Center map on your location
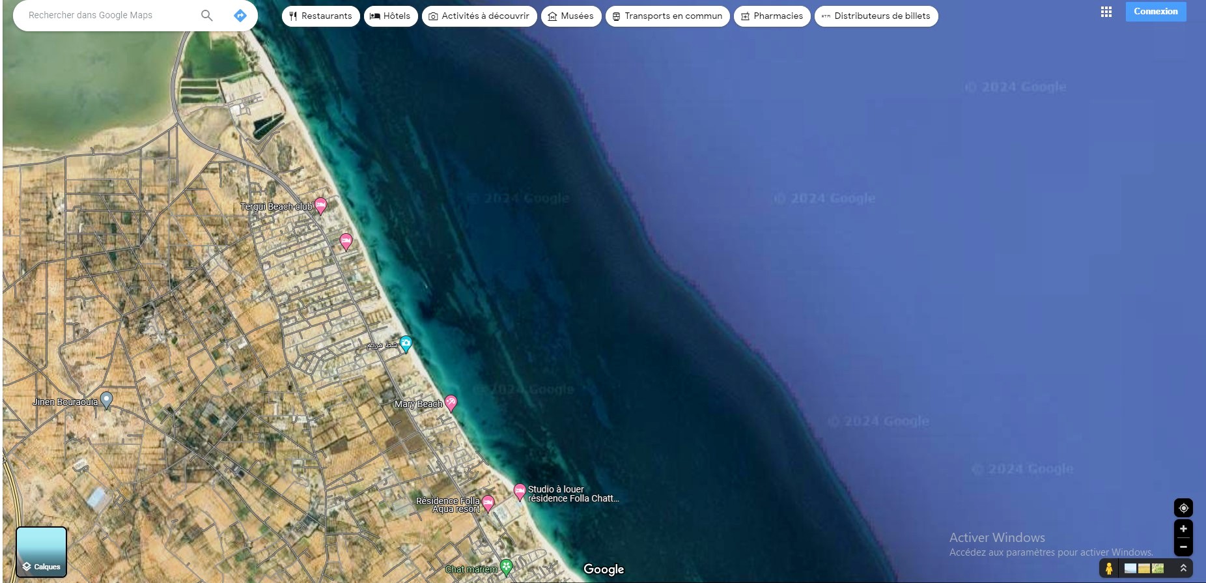The image size is (1206, 583). point(1183,508)
